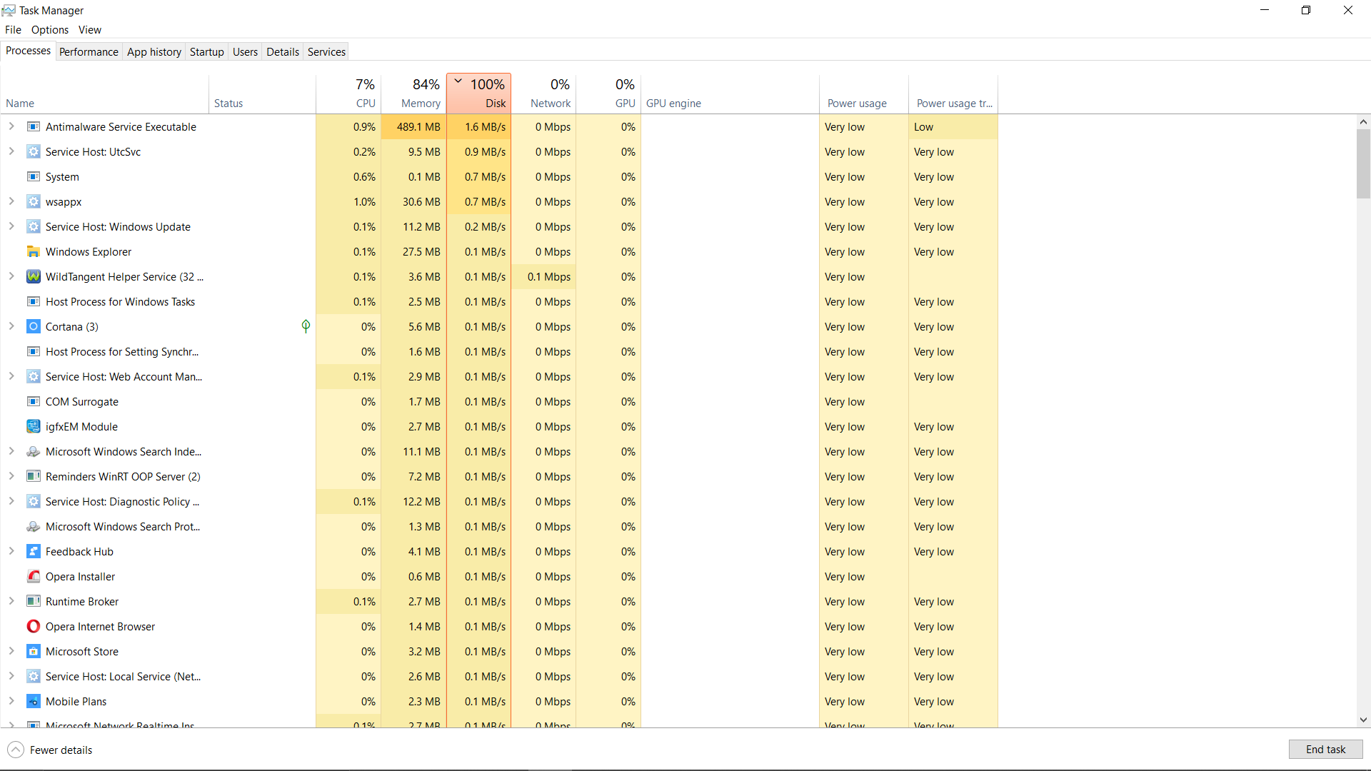The height and width of the screenshot is (771, 1371).
Task: Click the System process icon
Action: [34, 177]
